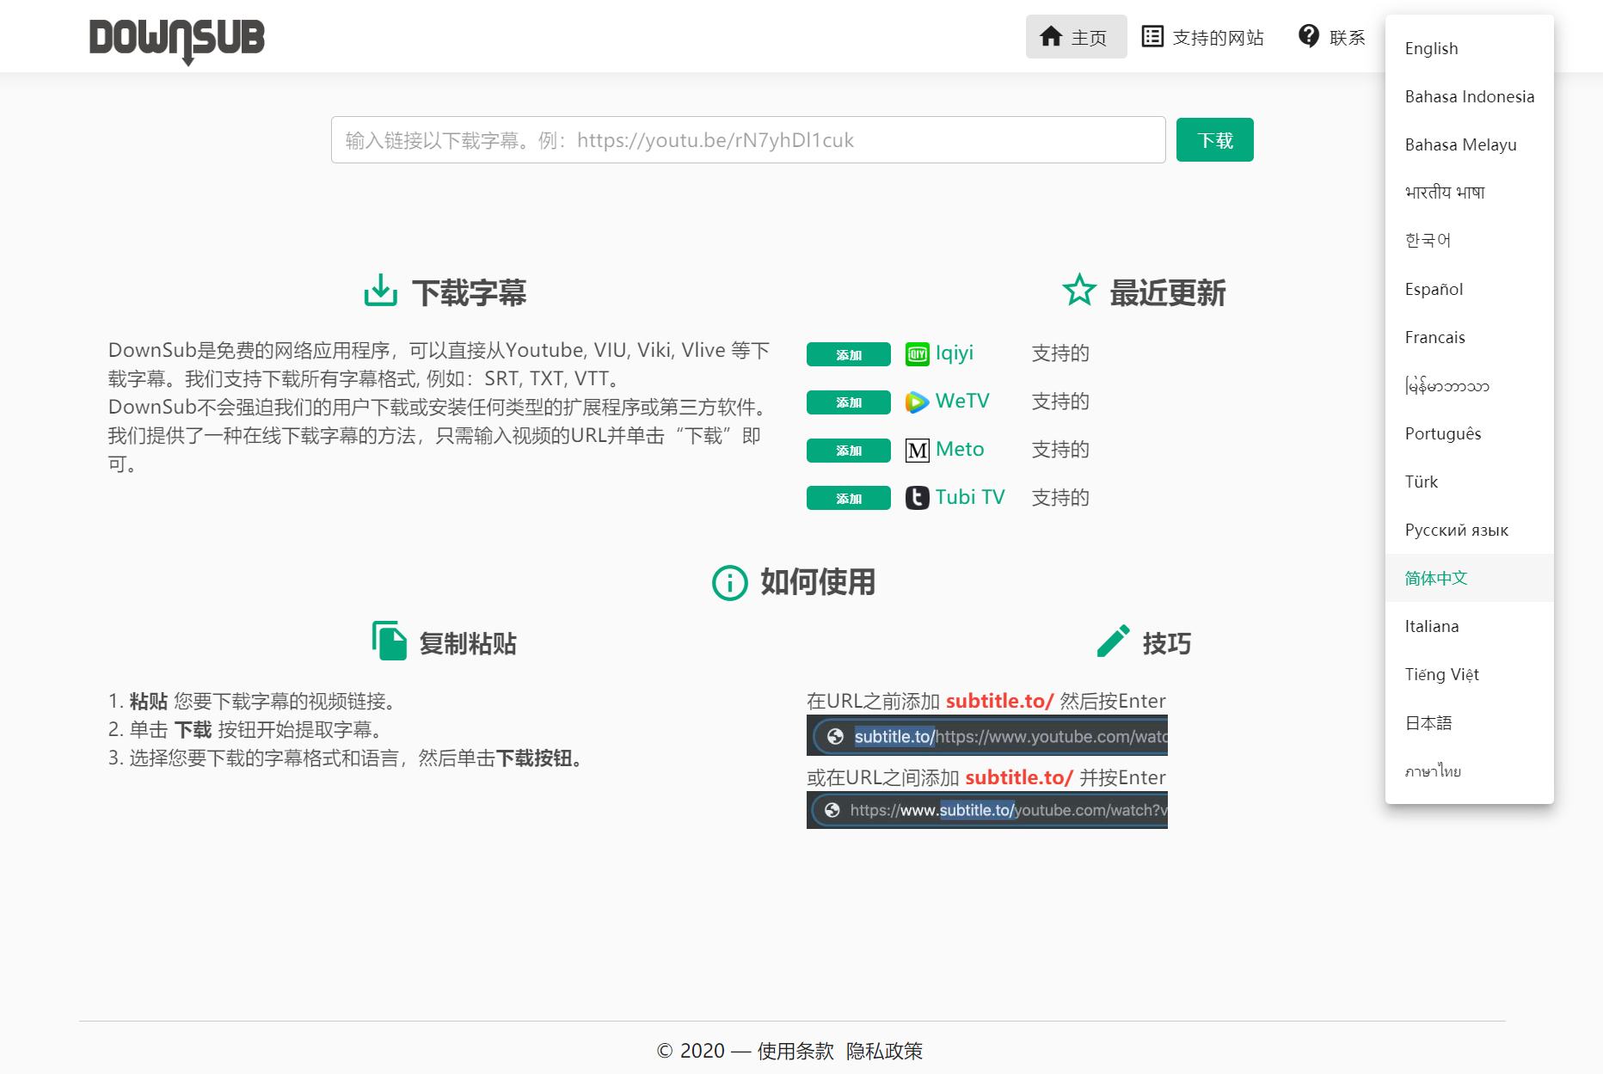Screen dimensions: 1603x1074
Task: Open the 隐私政策 privacy policy link
Action: click(x=885, y=1051)
